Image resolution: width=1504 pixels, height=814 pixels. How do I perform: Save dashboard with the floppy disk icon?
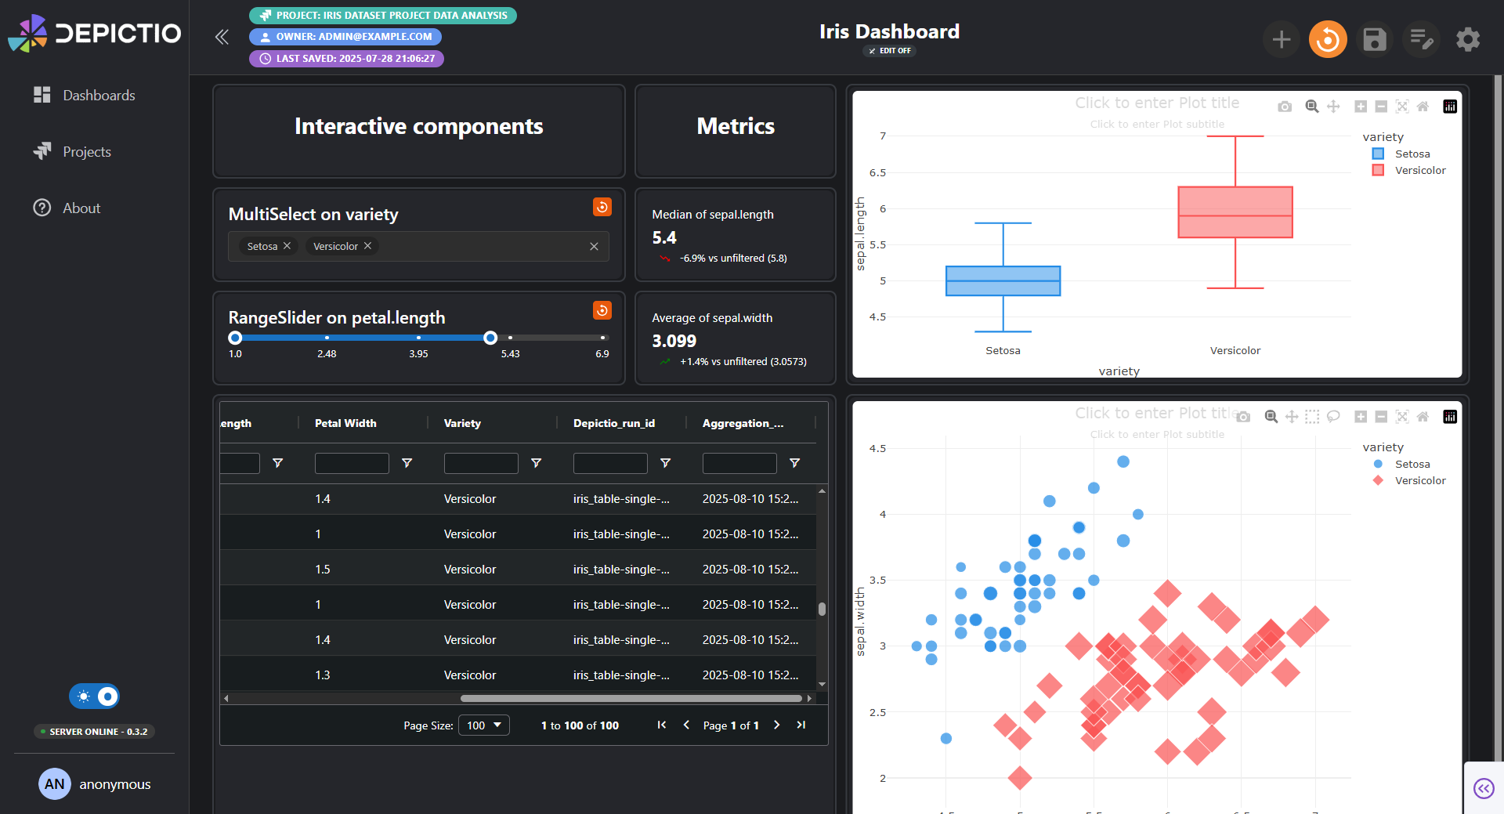point(1375,39)
